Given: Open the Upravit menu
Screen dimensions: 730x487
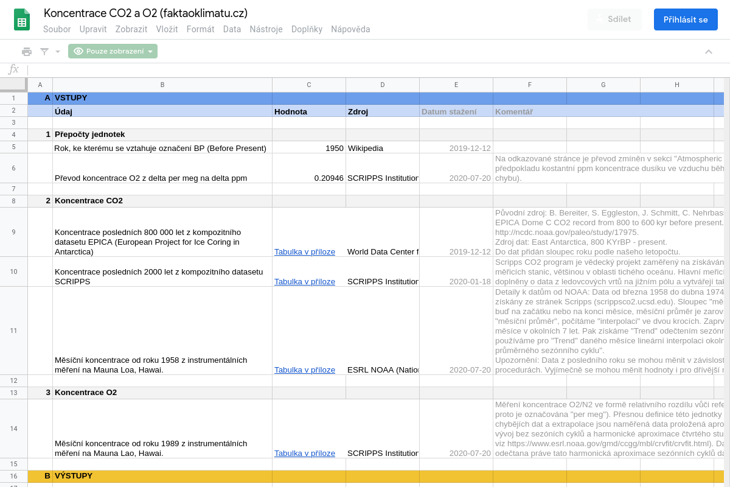Looking at the screenshot, I should (x=93, y=29).
